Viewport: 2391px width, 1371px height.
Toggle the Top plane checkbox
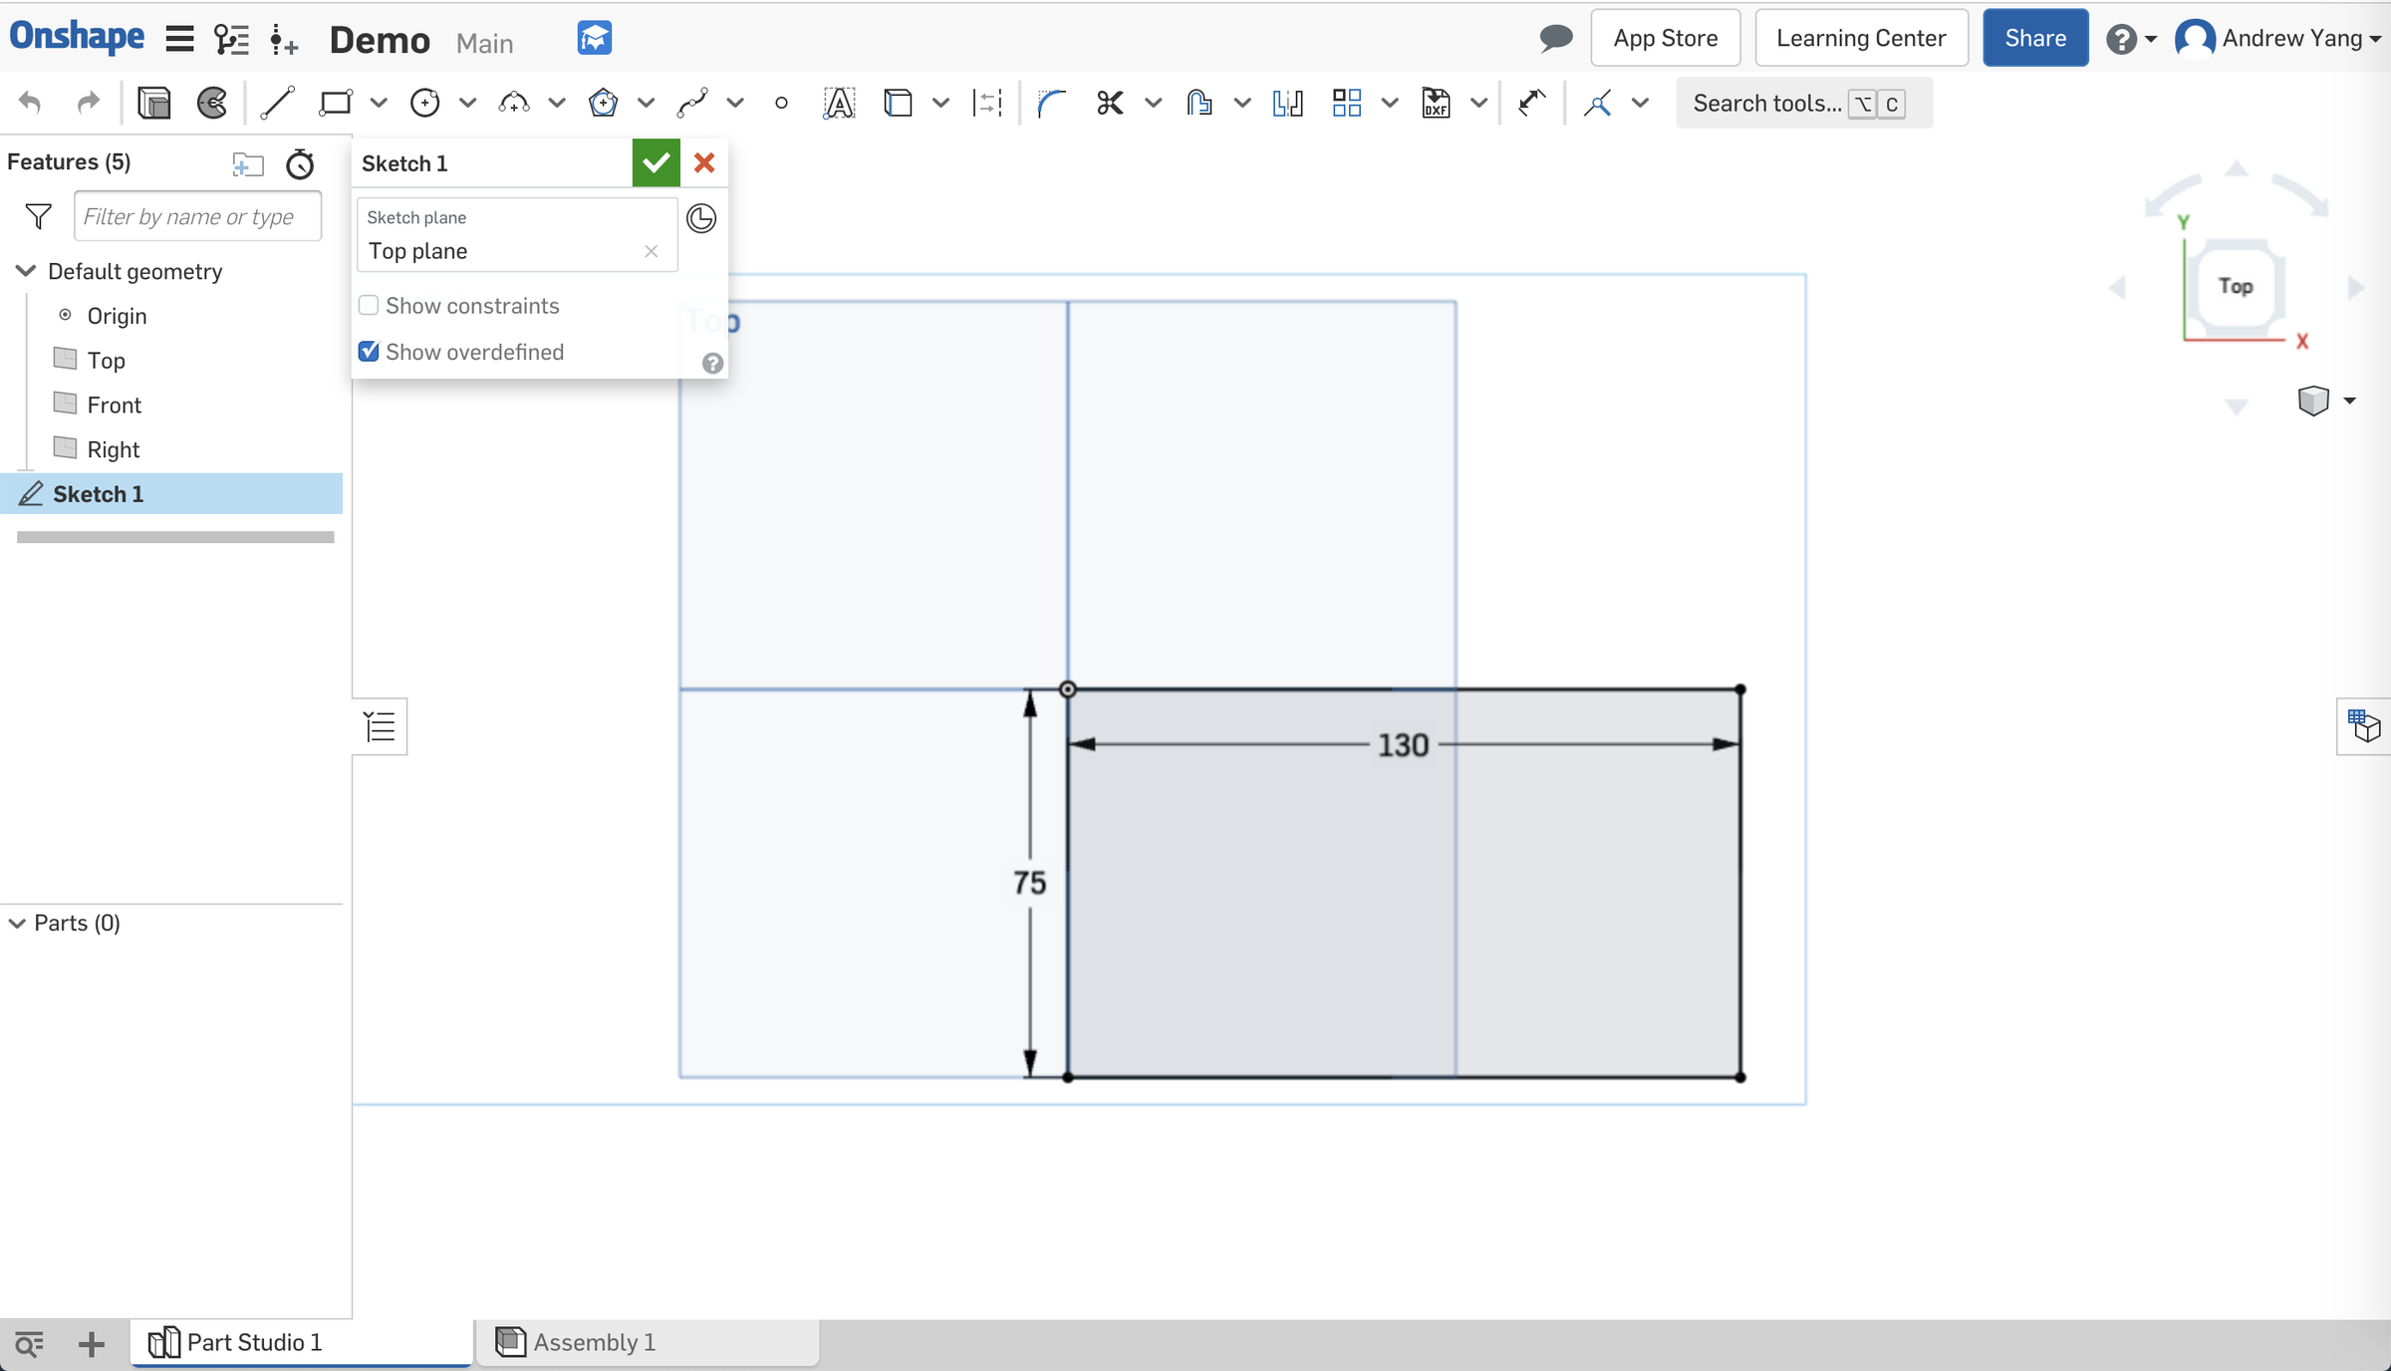(66, 360)
